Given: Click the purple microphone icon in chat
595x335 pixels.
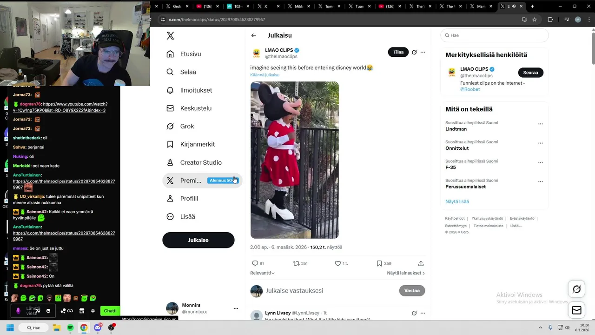Looking at the screenshot, I should pos(19,311).
